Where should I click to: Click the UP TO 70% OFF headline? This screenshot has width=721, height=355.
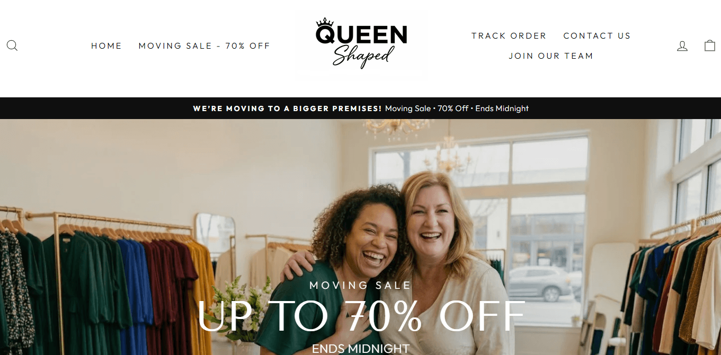[361, 316]
